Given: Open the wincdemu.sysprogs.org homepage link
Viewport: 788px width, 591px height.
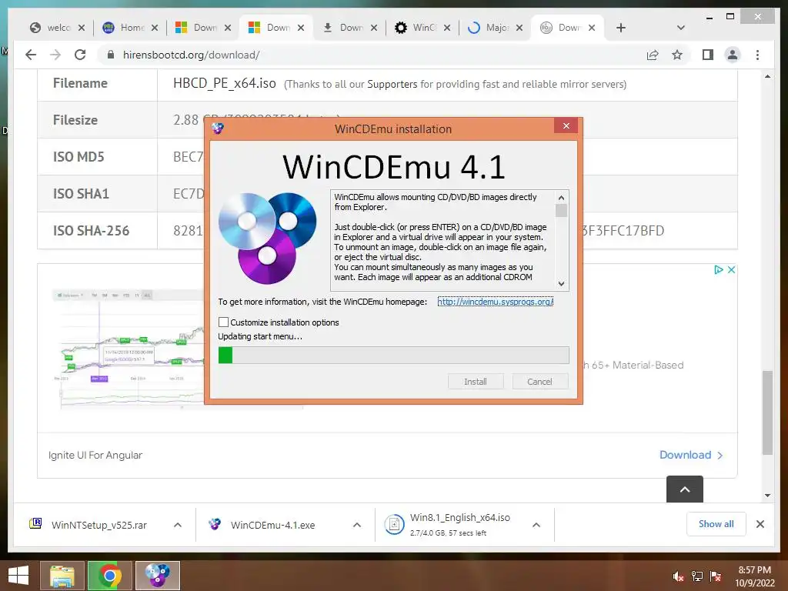Looking at the screenshot, I should [x=495, y=302].
